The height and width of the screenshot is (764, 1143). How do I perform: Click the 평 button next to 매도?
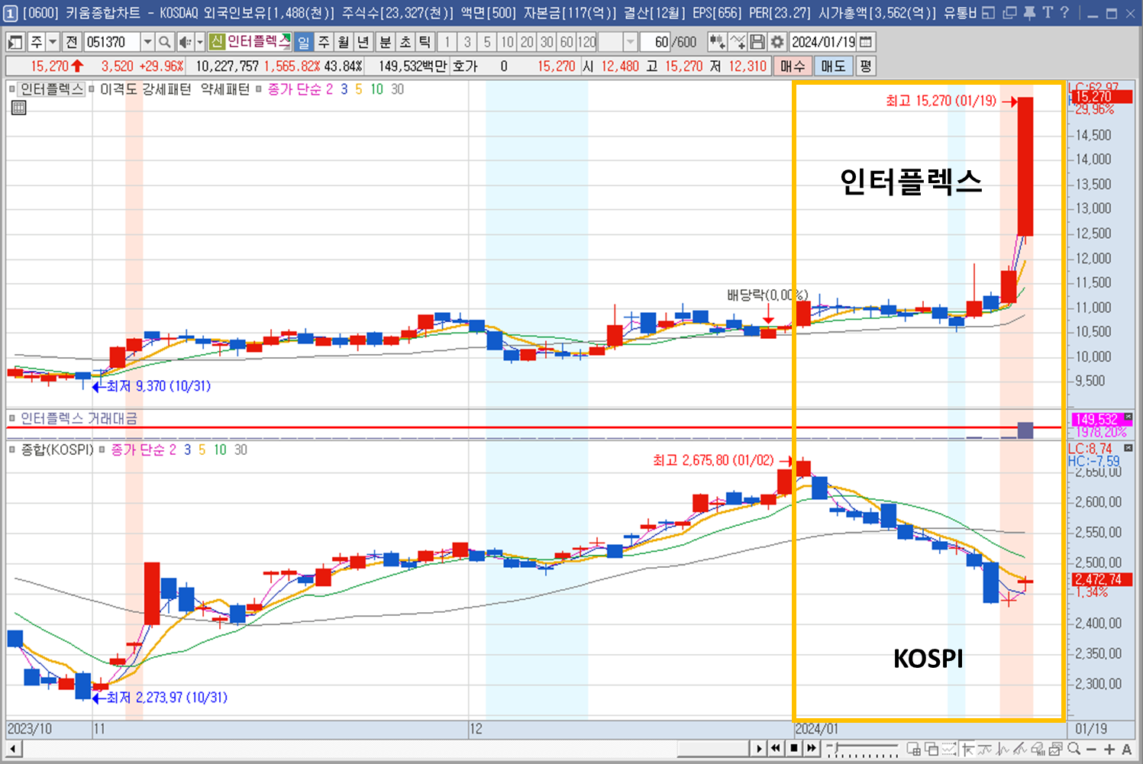coord(865,66)
